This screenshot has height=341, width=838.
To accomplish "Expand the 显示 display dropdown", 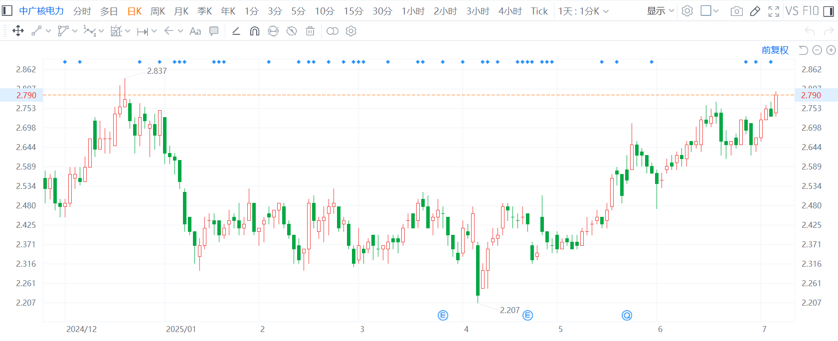I will pos(660,11).
